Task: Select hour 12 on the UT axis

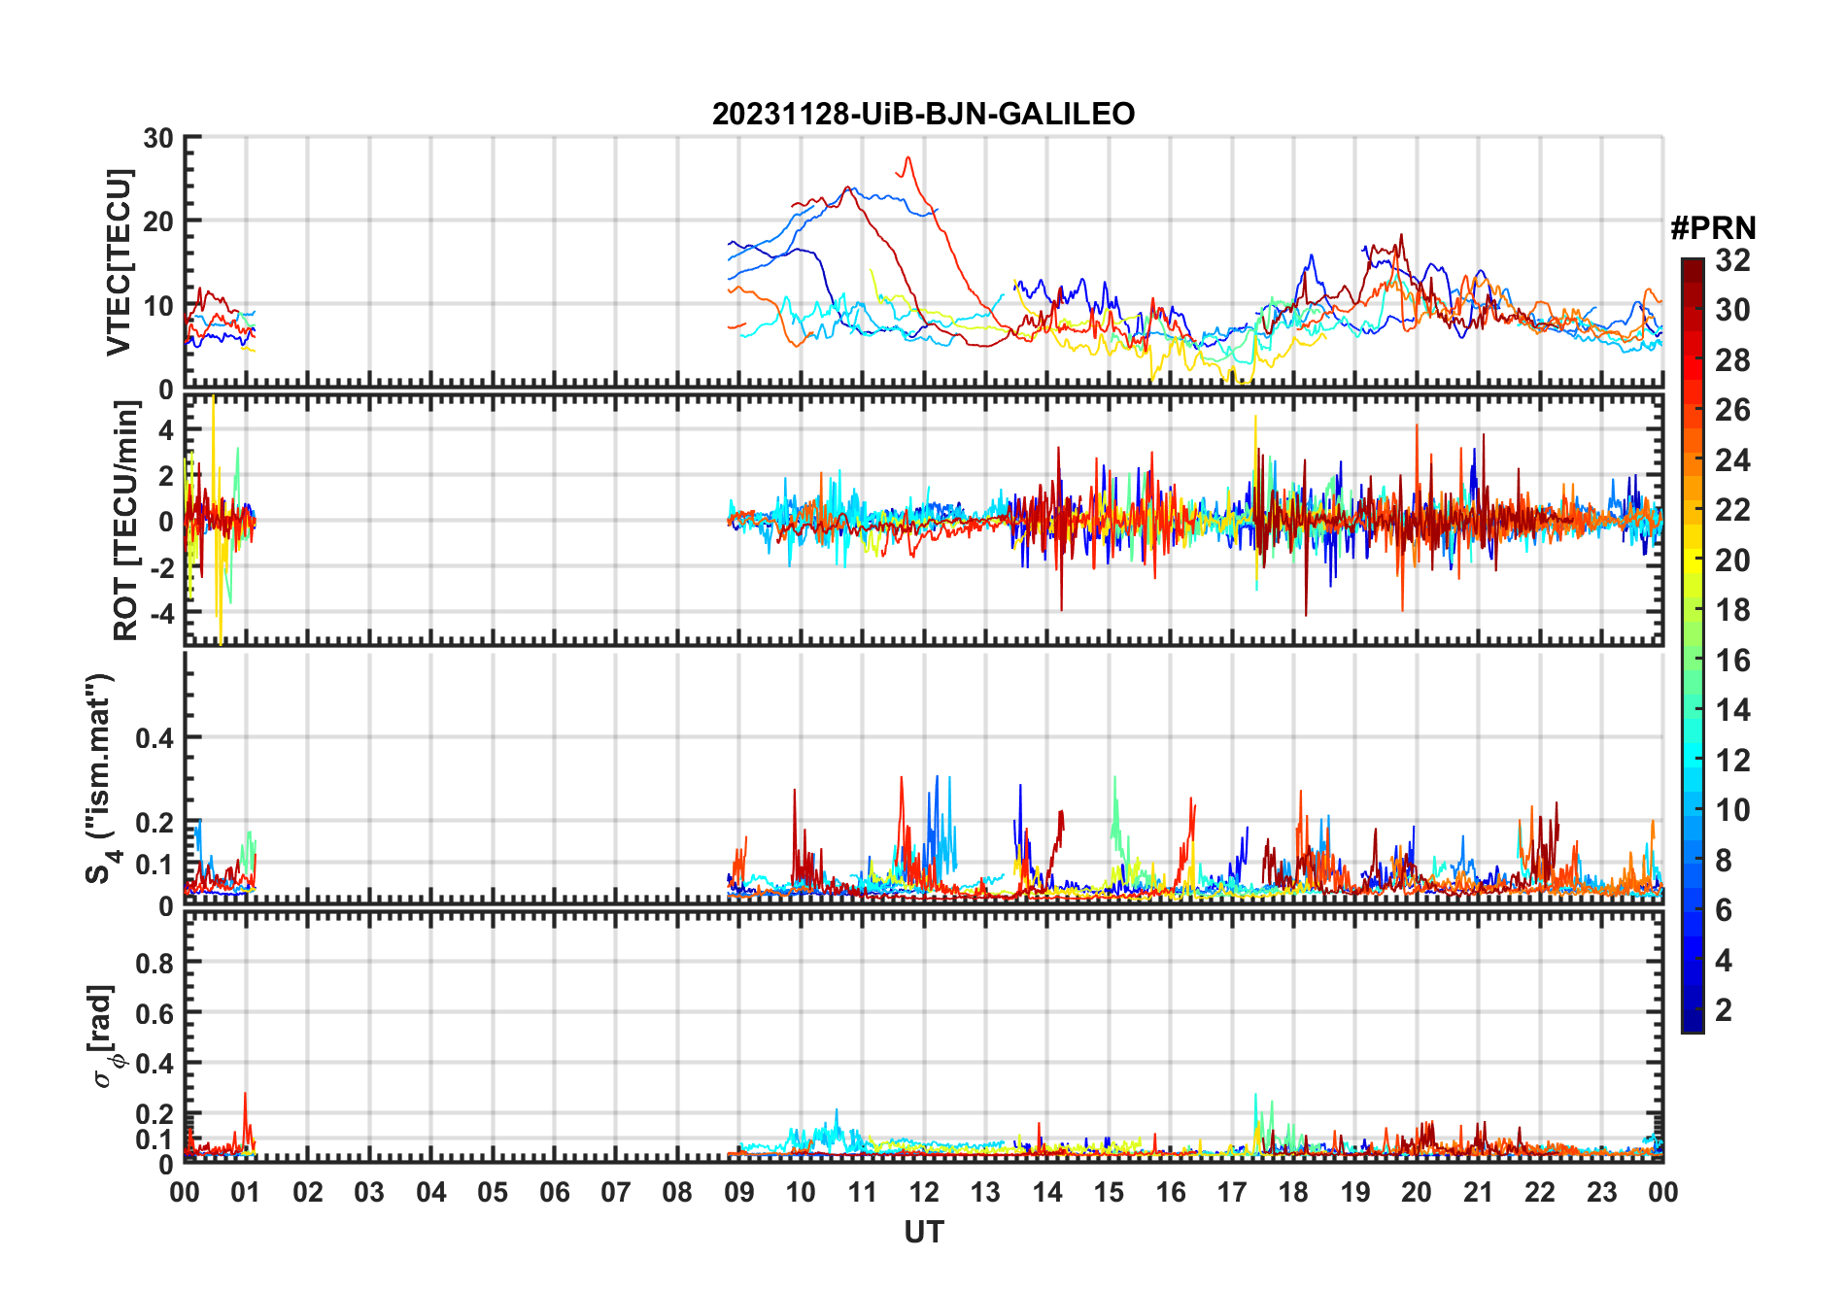Action: [x=924, y=1192]
